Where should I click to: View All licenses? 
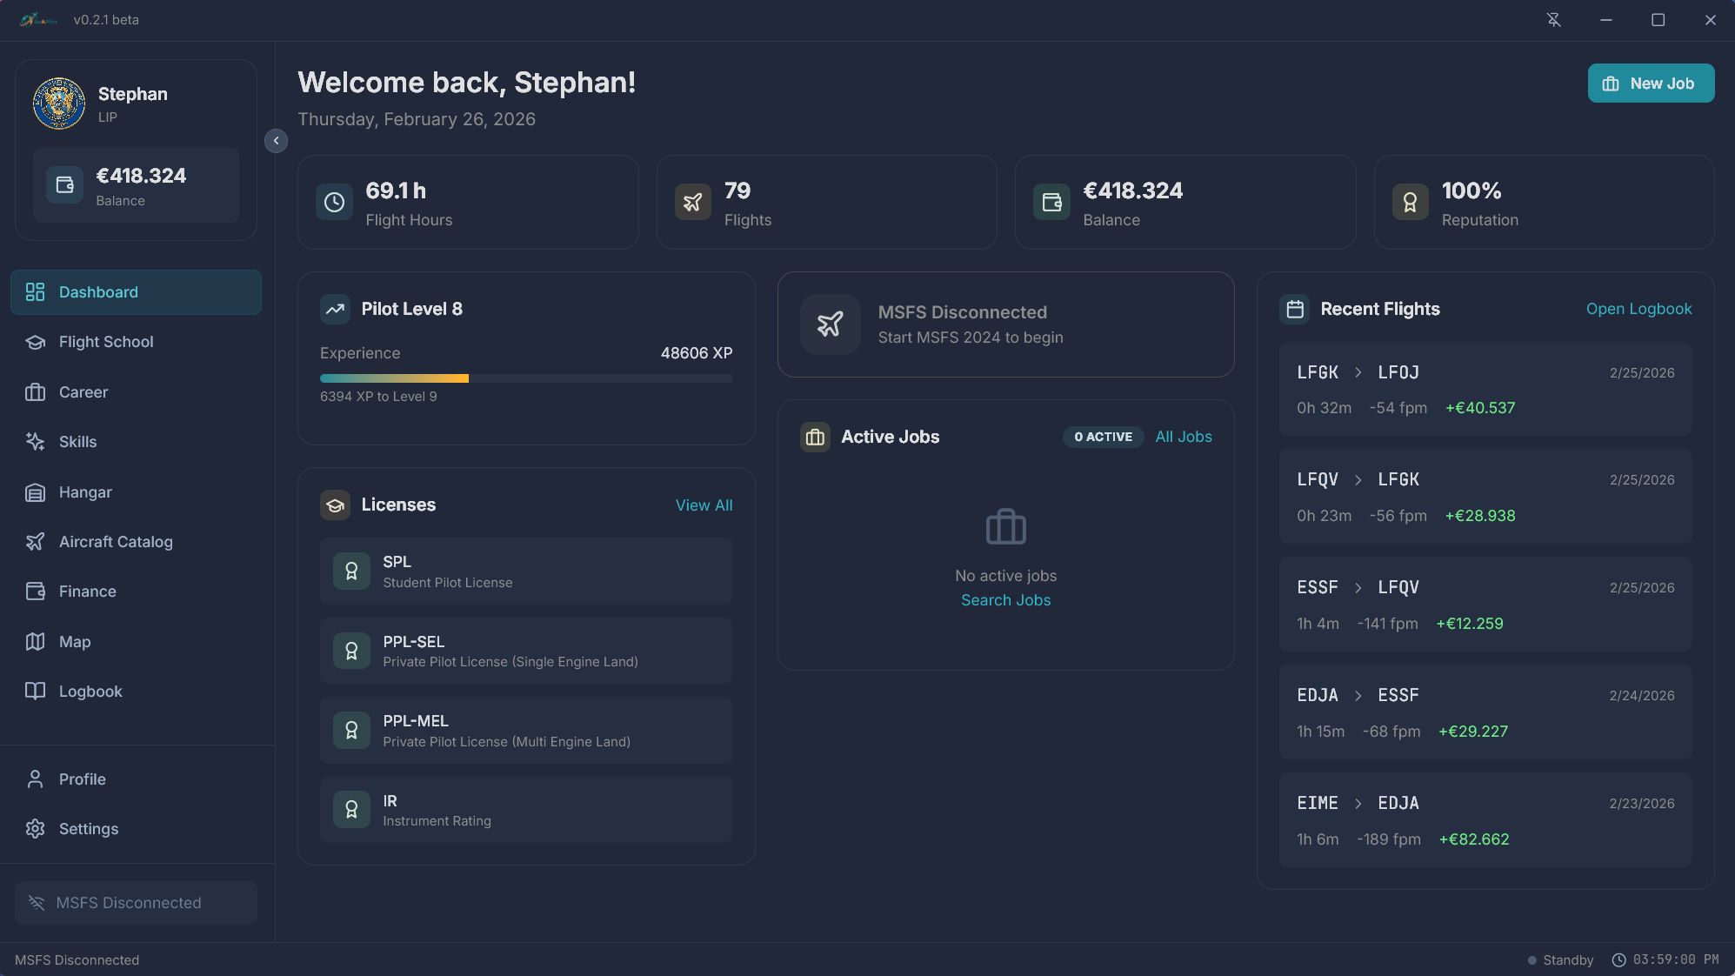[704, 505]
